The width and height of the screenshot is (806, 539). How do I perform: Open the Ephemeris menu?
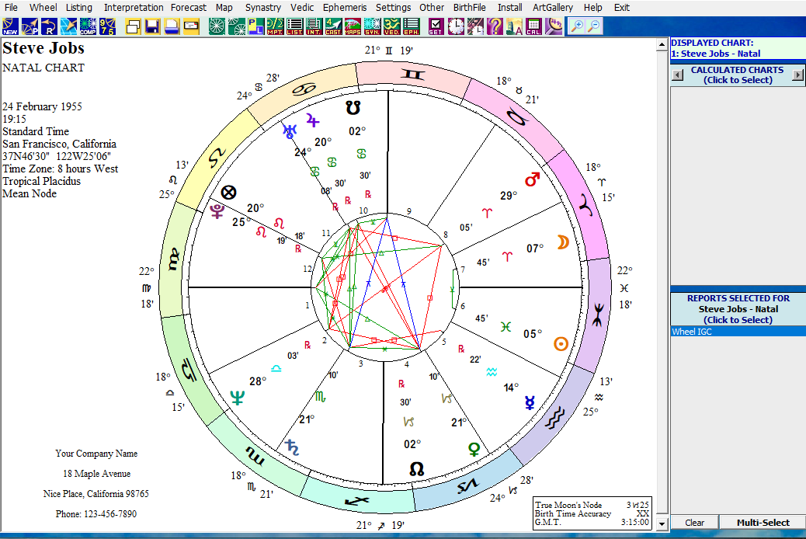click(x=345, y=7)
